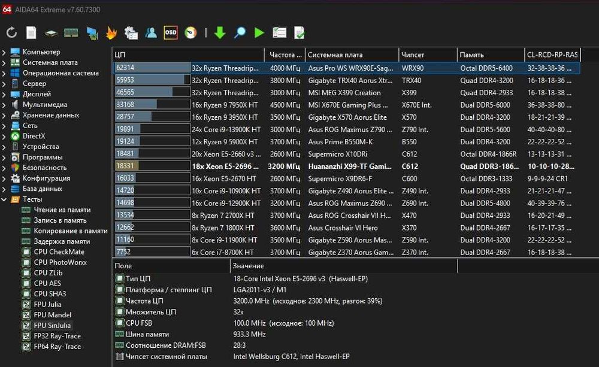
Task: Click the memory module toolbar icon
Action: coord(71,33)
